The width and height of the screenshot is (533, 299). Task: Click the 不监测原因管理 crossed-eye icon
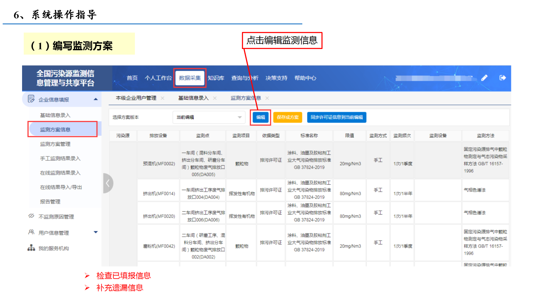[31, 216]
